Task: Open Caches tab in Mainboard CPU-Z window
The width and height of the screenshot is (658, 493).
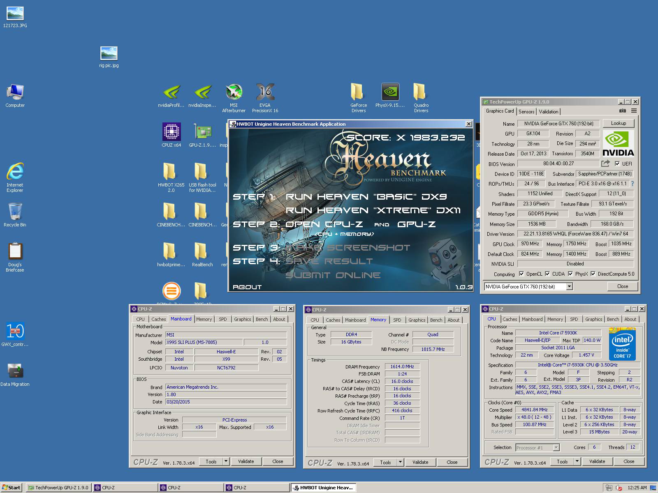Action: tap(158, 319)
